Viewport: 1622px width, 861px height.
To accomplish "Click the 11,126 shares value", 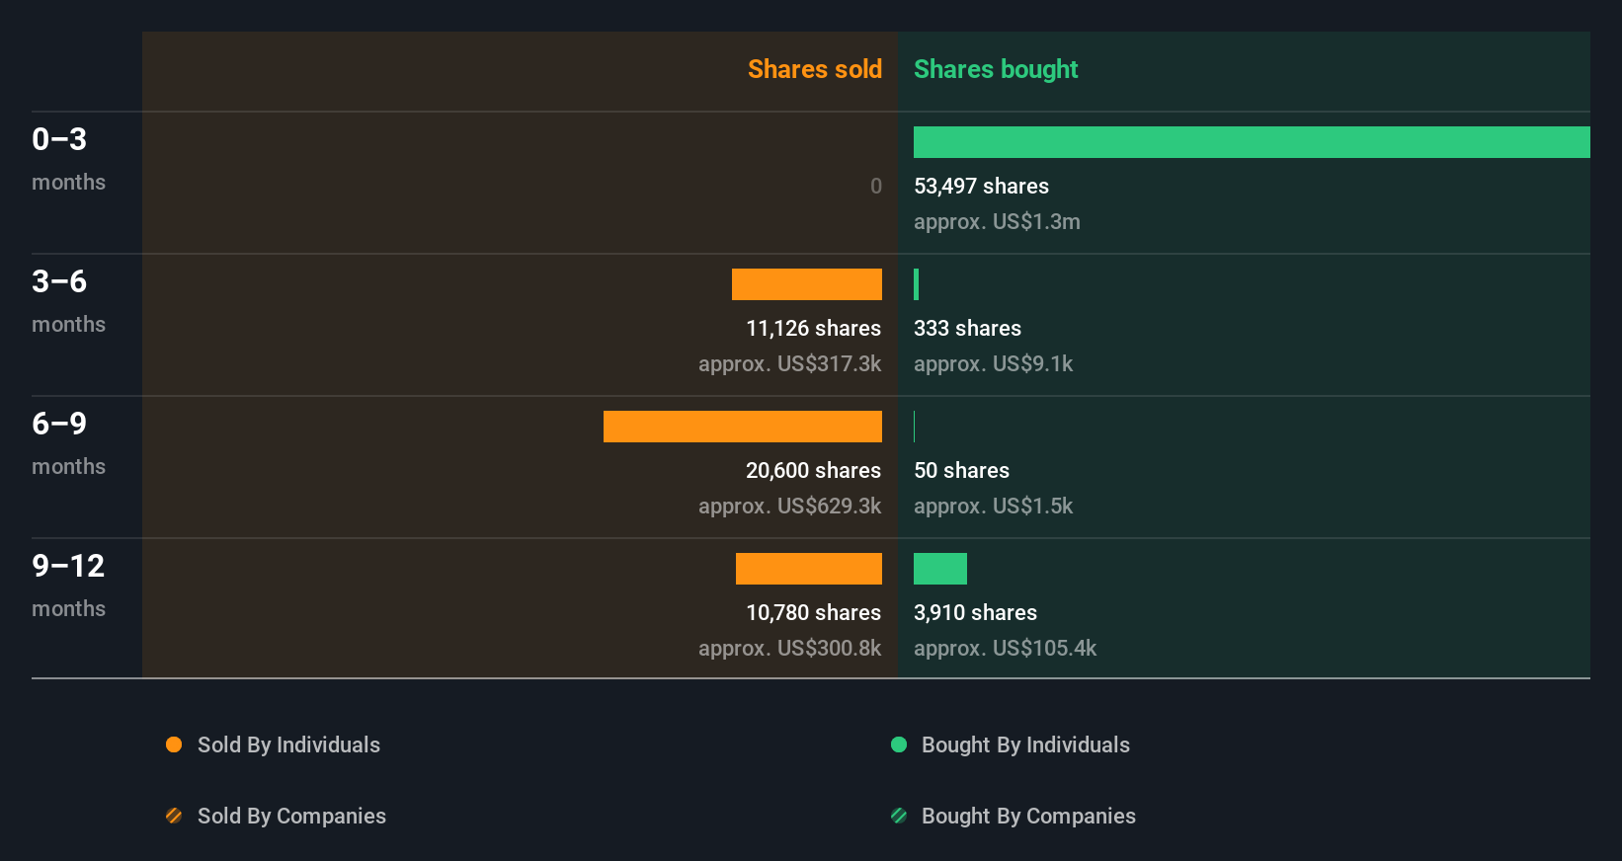I will click(813, 328).
